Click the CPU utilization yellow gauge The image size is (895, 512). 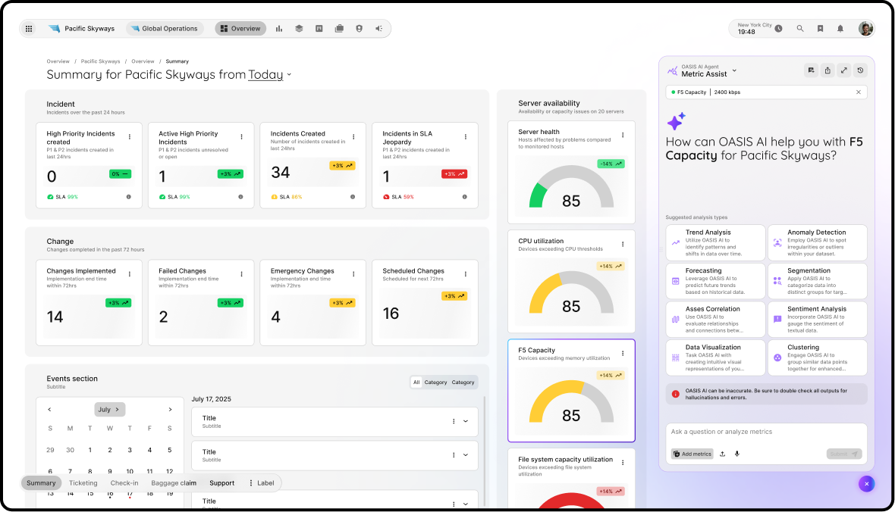571,294
